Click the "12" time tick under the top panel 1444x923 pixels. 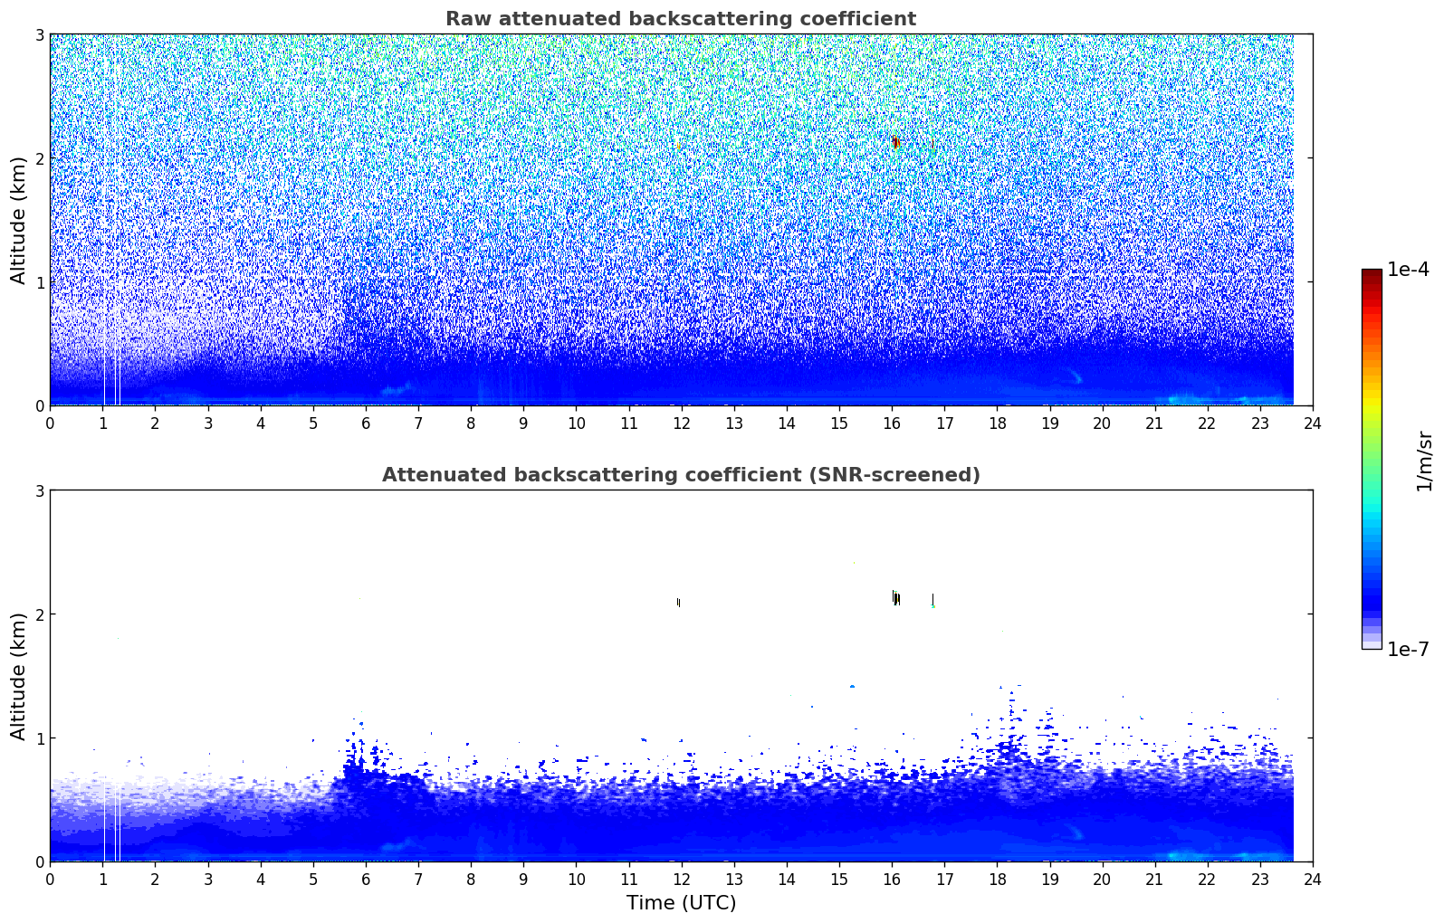point(681,423)
